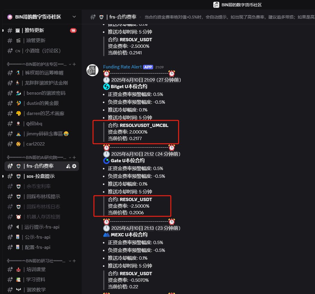The image size is (315, 294).
Task: Click the server avatar icon in title bar
Action: 216,5
